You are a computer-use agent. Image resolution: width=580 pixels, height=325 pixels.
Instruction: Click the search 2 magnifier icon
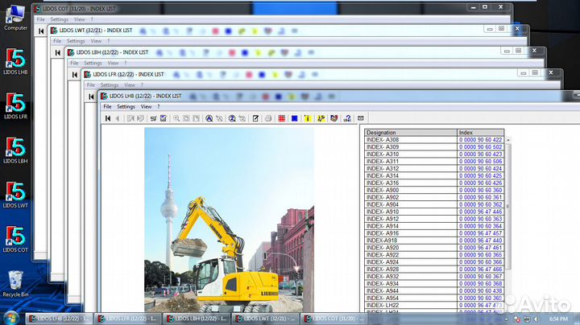[232, 118]
